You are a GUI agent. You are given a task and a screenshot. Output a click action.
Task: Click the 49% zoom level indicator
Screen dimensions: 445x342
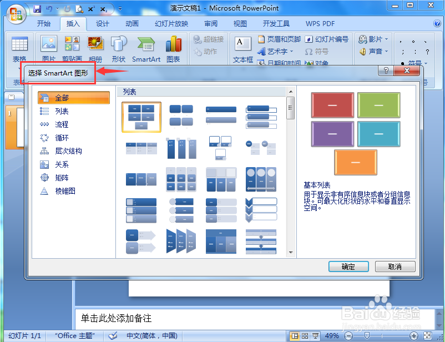tap(332, 336)
